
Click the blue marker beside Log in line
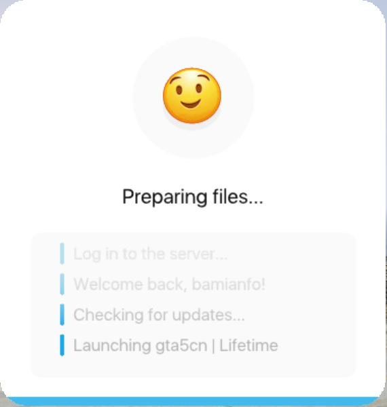pos(62,254)
